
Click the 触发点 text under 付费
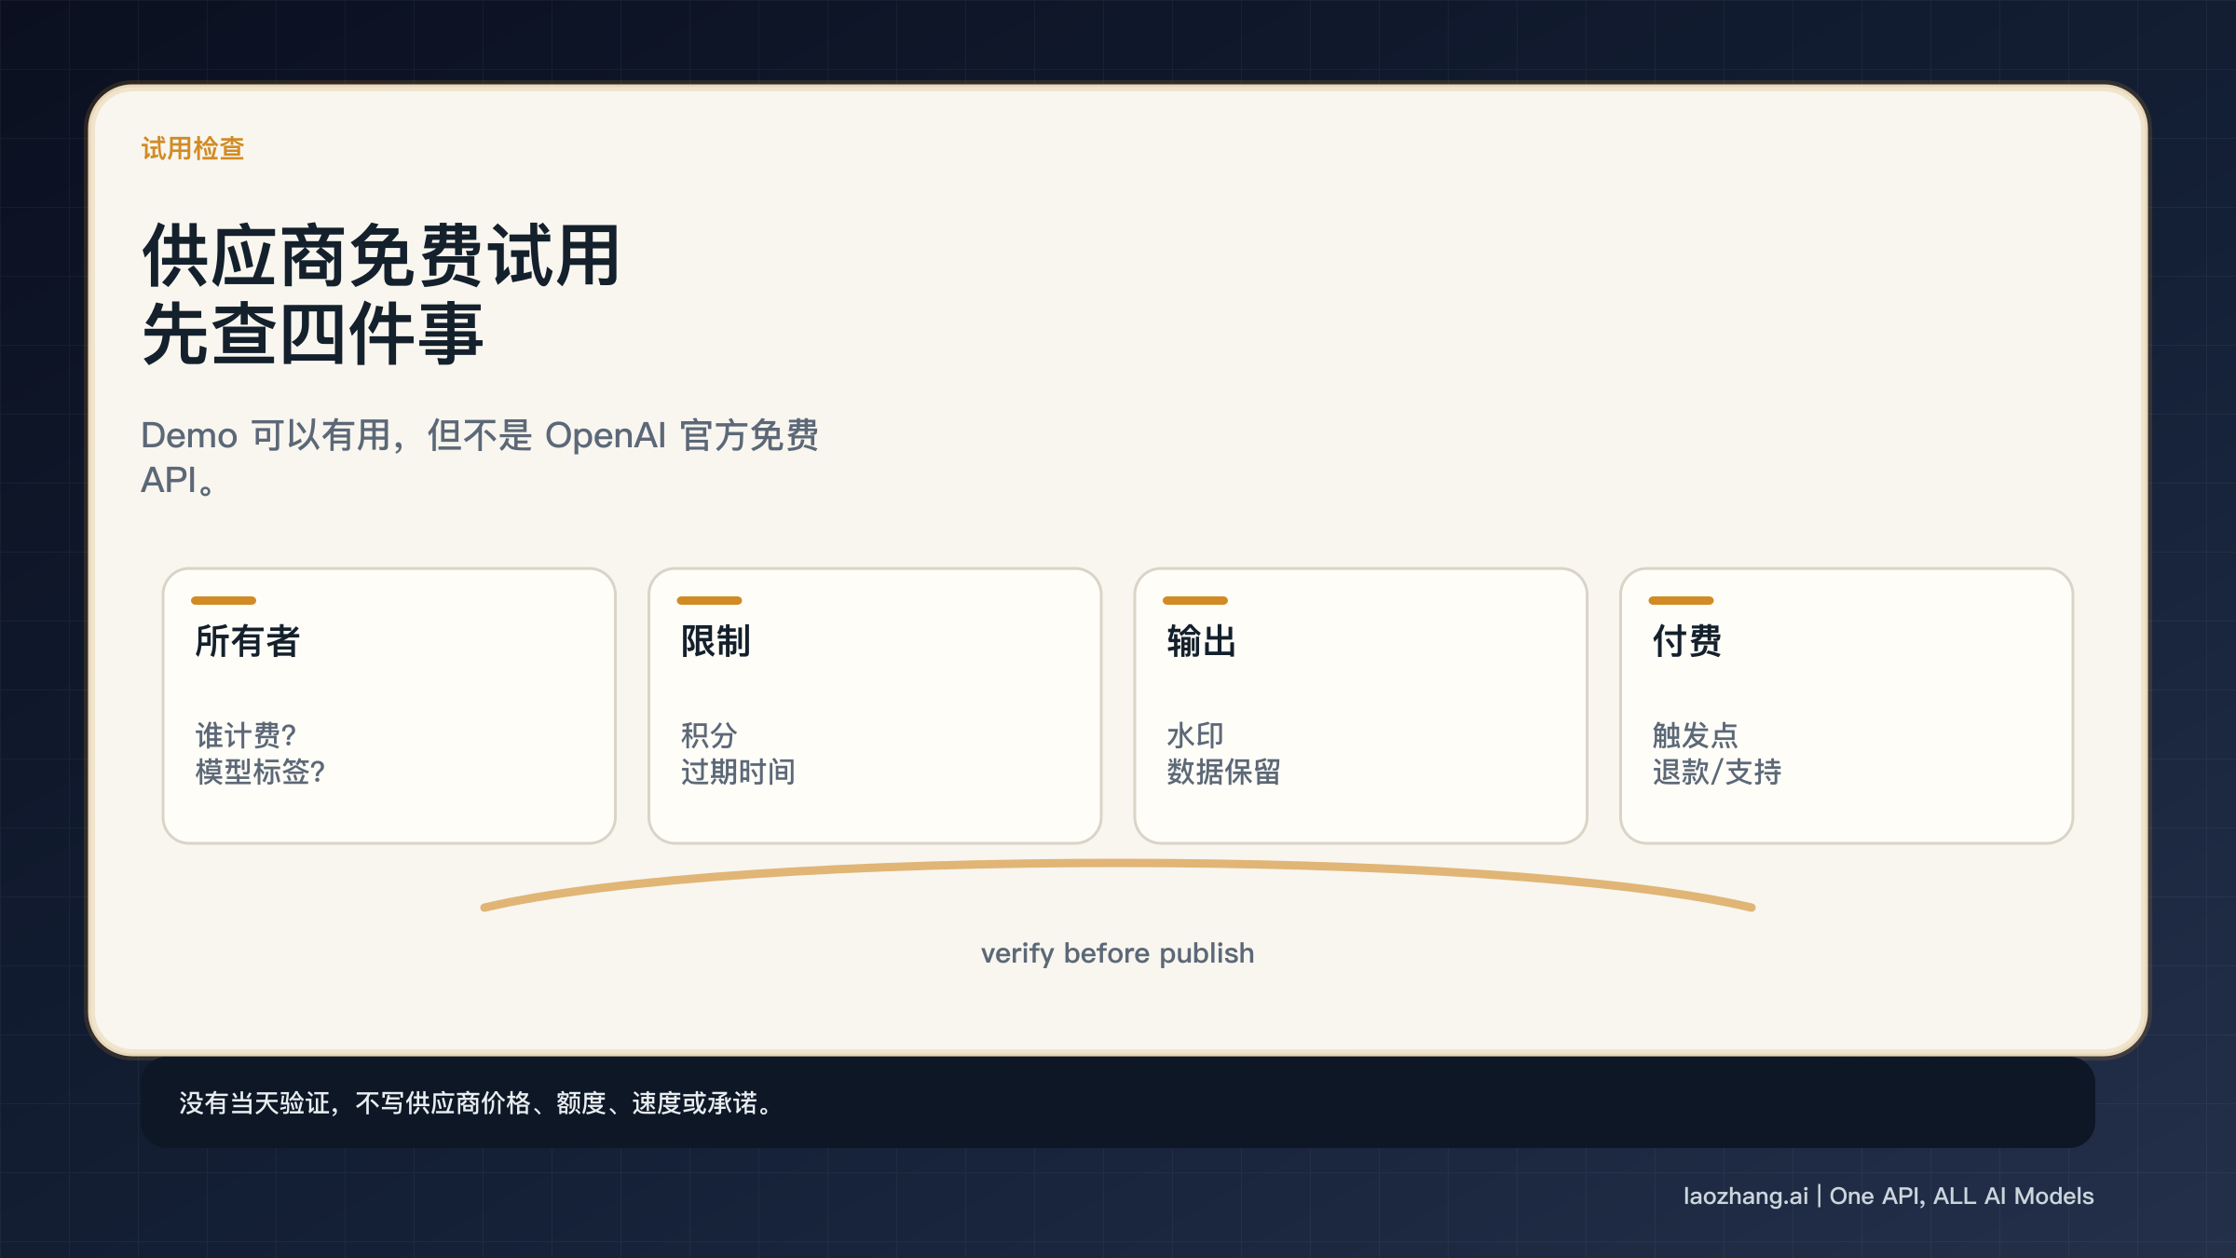pyautogui.click(x=1696, y=735)
